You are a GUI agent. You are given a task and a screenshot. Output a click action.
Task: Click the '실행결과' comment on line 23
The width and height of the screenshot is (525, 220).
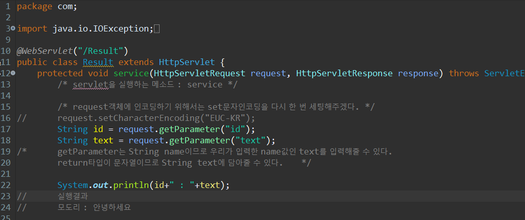point(73,196)
